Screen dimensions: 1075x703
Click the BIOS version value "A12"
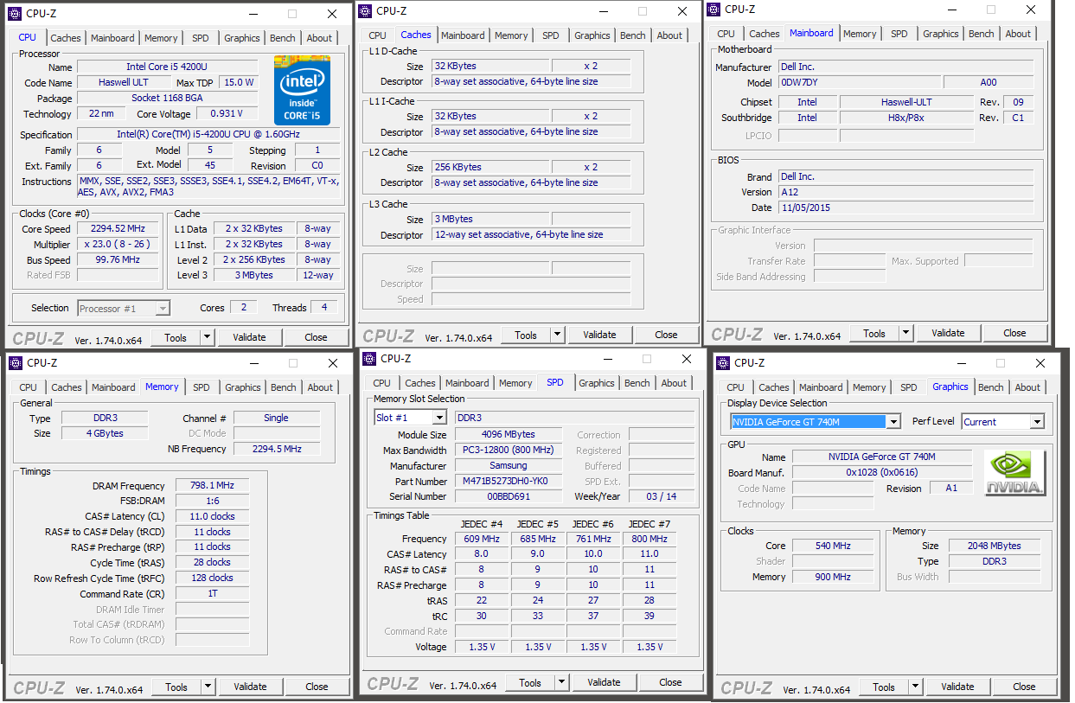pyautogui.click(x=905, y=192)
